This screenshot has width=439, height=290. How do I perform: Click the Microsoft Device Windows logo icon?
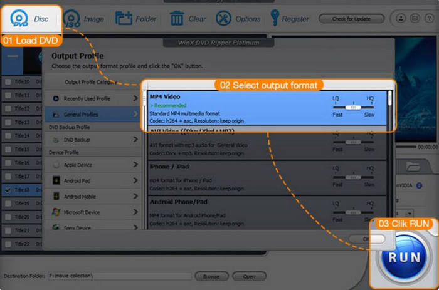pos(56,212)
